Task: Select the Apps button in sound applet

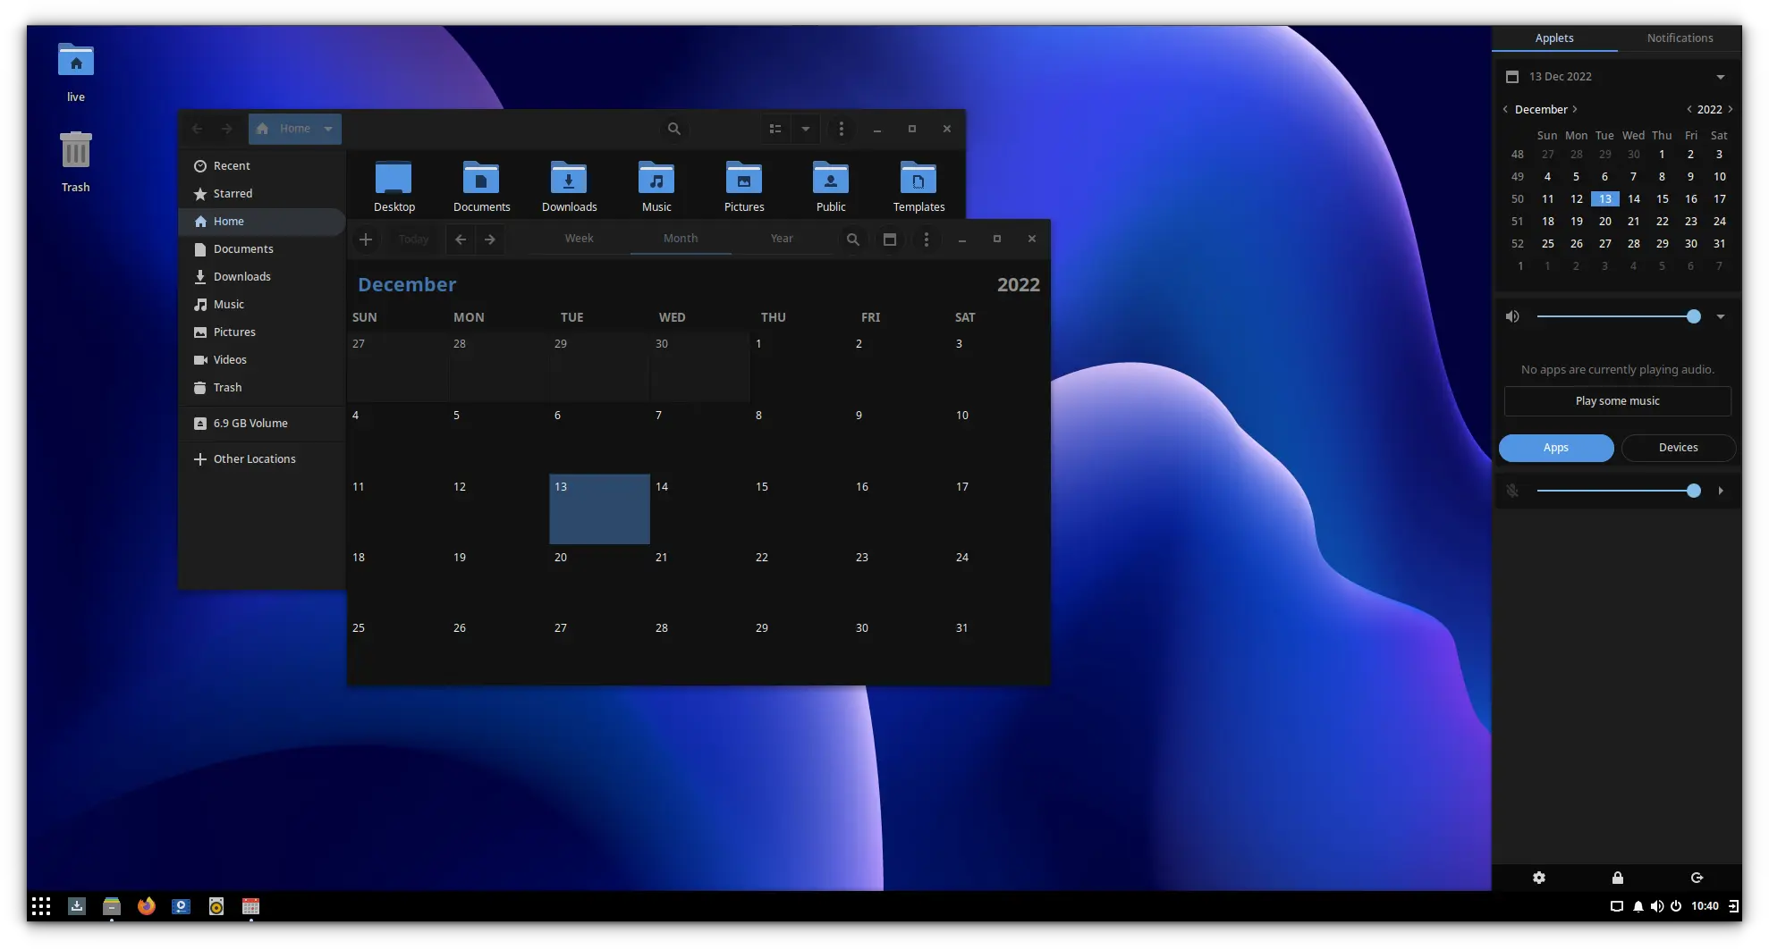Action: [x=1556, y=448]
